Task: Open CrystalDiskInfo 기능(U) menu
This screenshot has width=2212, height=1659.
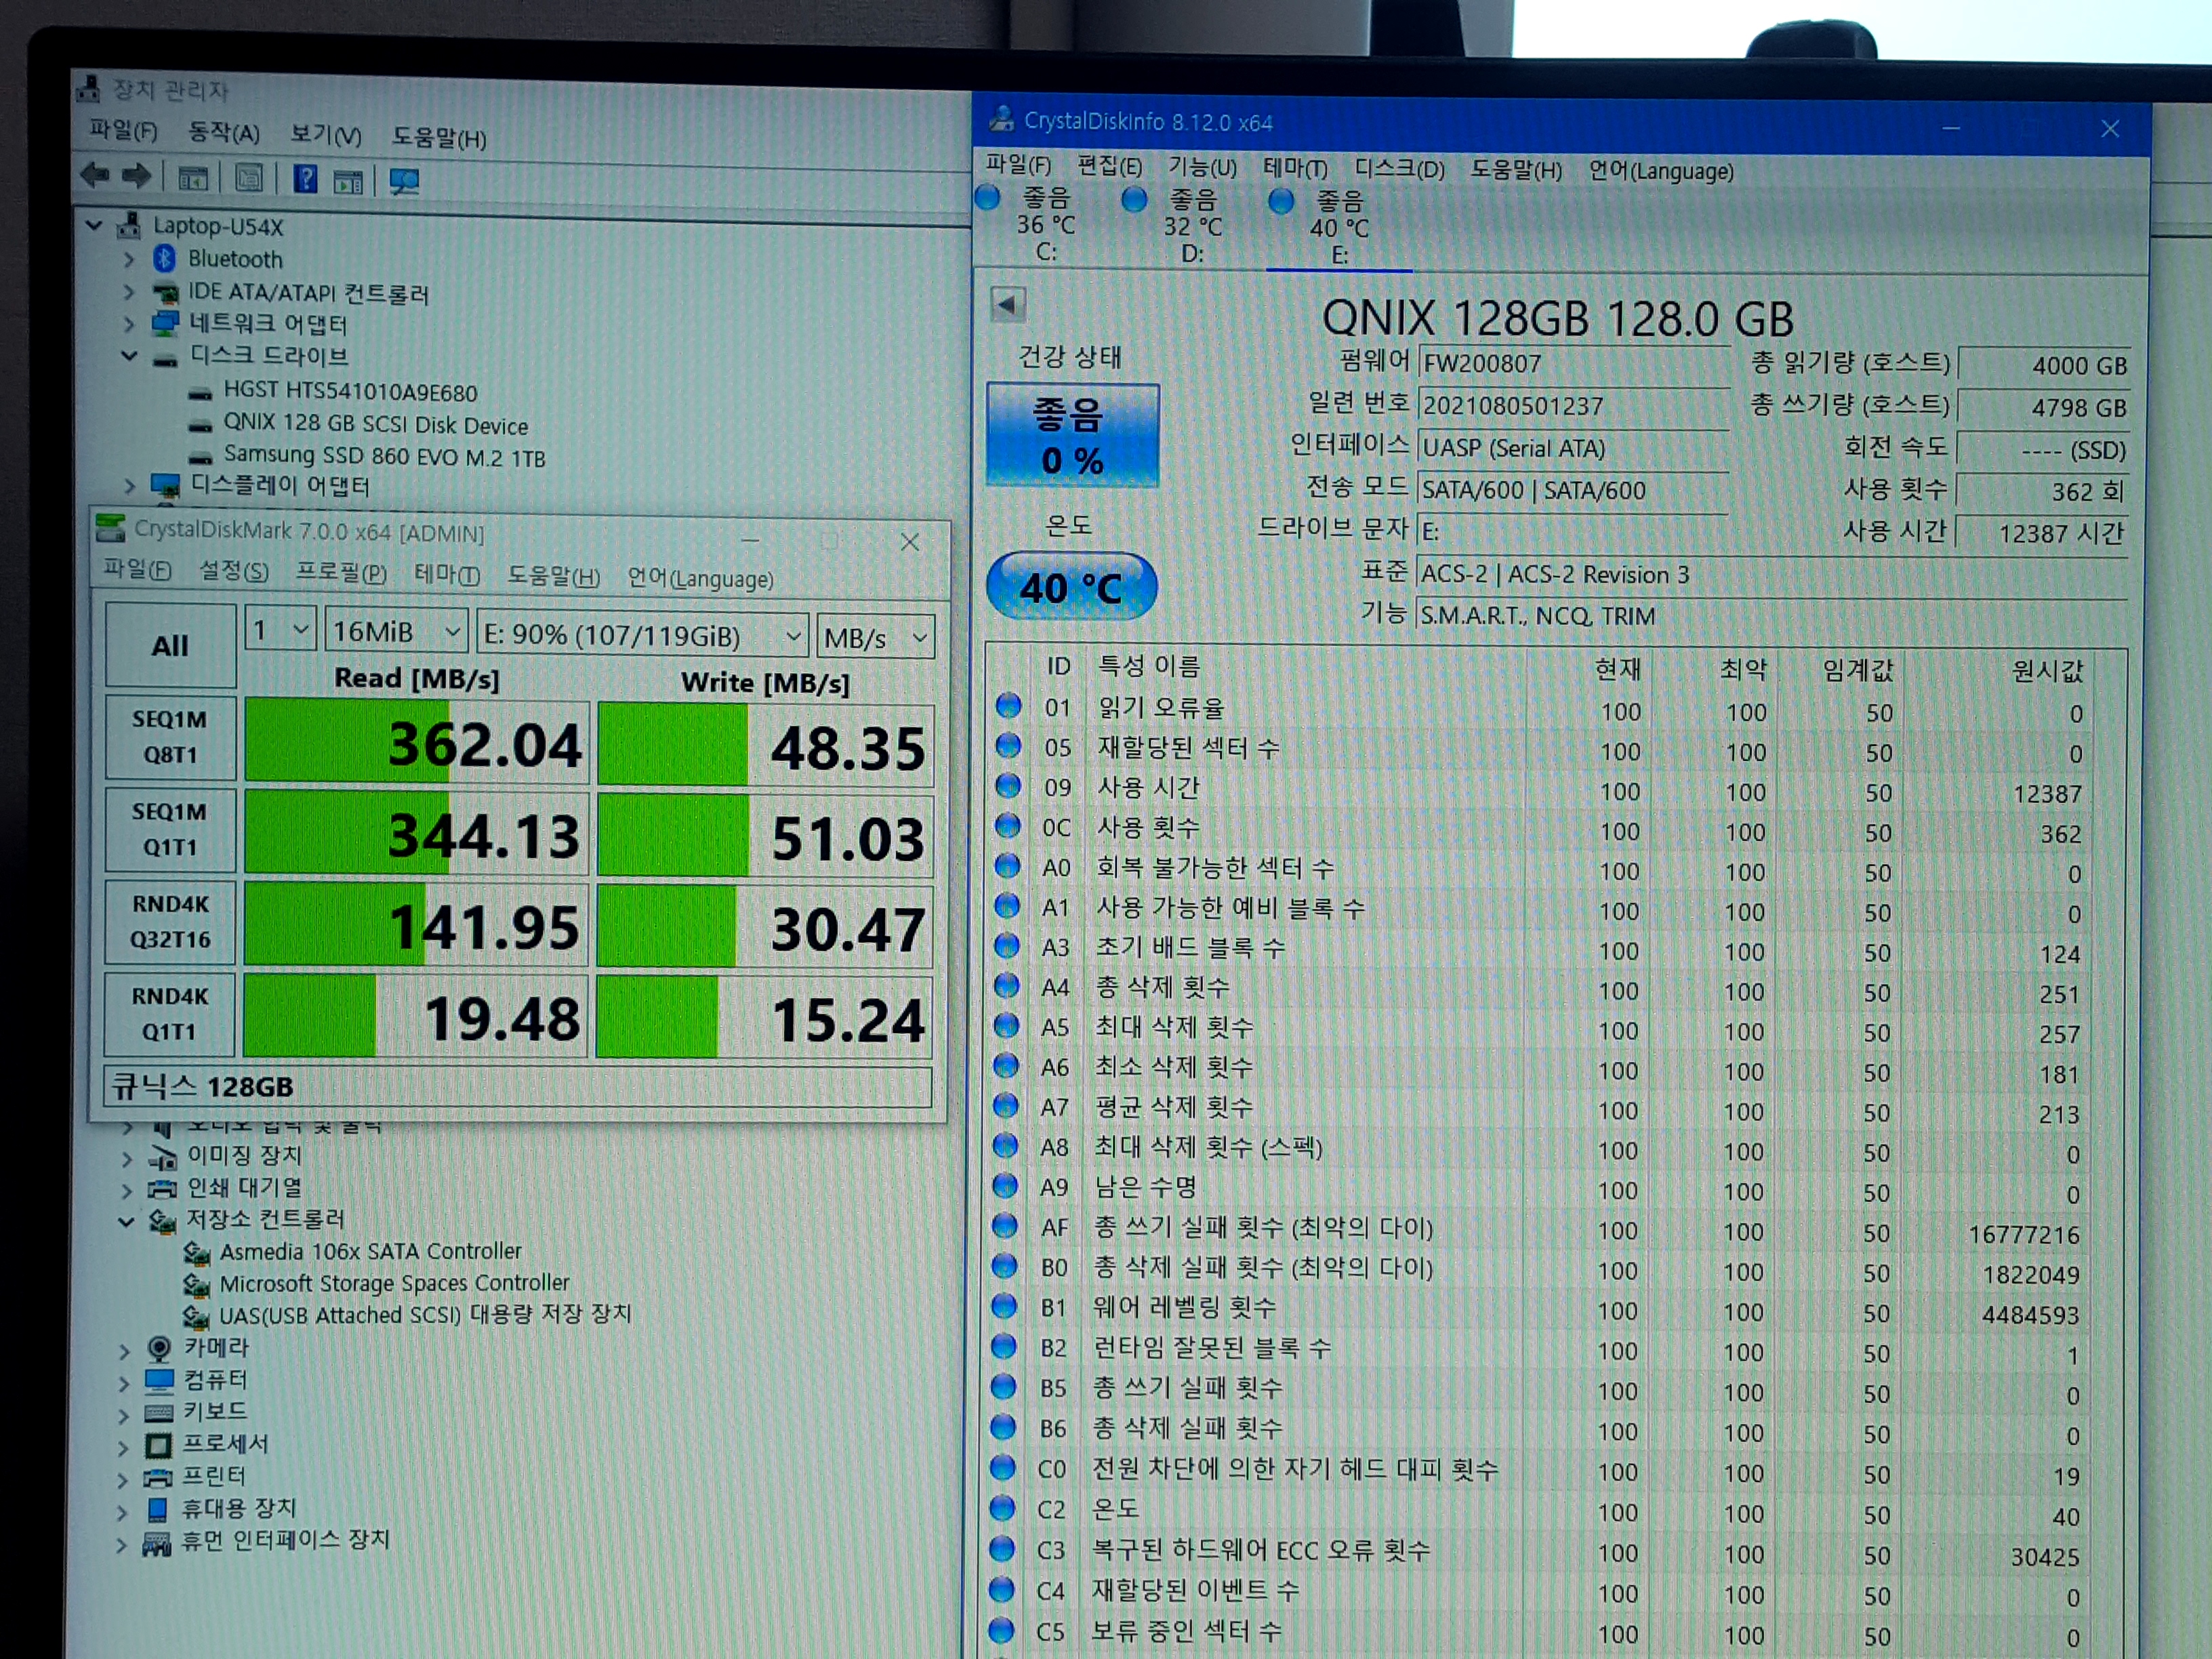Action: click(x=1203, y=167)
